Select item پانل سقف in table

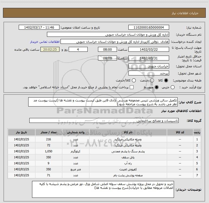tap(128, 157)
